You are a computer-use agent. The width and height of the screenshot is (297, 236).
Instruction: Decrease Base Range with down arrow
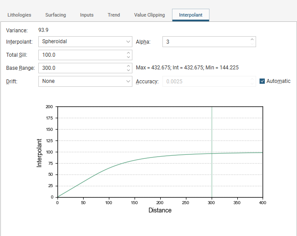(x=128, y=70)
